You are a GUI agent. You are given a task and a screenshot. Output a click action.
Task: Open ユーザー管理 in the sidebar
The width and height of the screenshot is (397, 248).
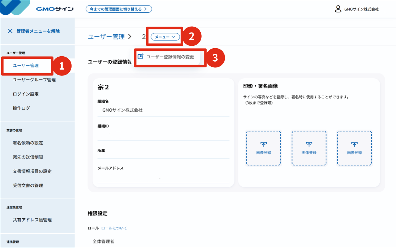point(26,66)
